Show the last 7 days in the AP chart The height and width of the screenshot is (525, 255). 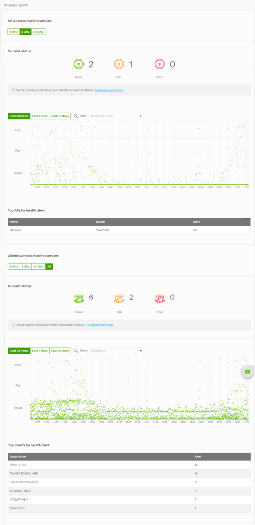40,116
